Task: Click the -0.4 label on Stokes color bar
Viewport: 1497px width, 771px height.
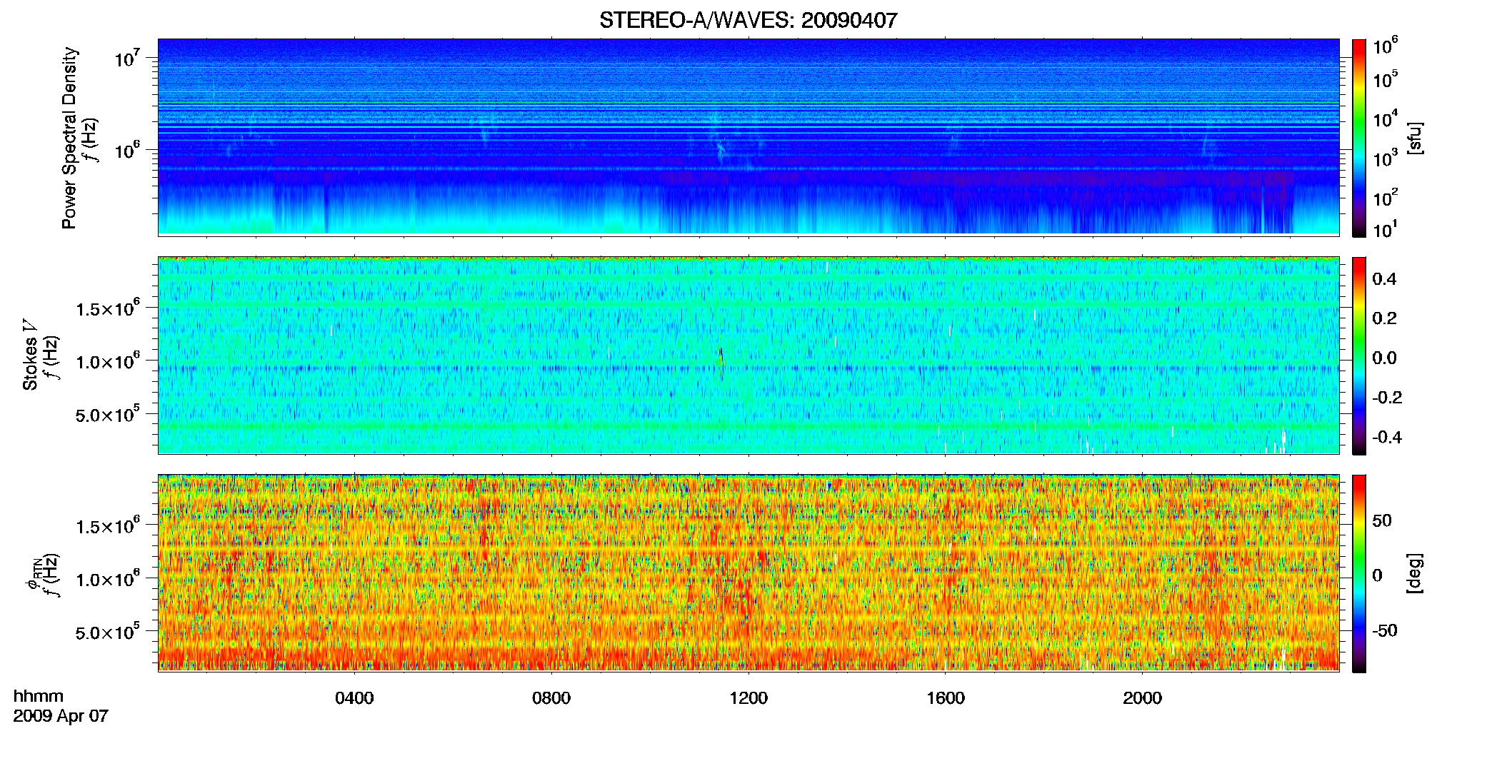Action: click(1387, 438)
